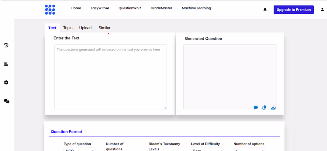Click Upgrade to Premium button
The height and width of the screenshot is (151, 327).
(x=293, y=9)
